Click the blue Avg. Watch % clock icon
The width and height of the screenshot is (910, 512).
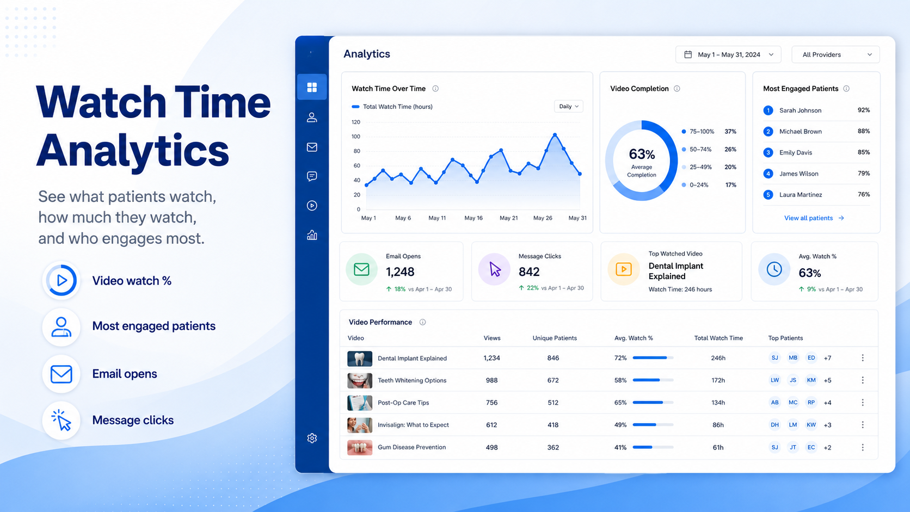774,269
